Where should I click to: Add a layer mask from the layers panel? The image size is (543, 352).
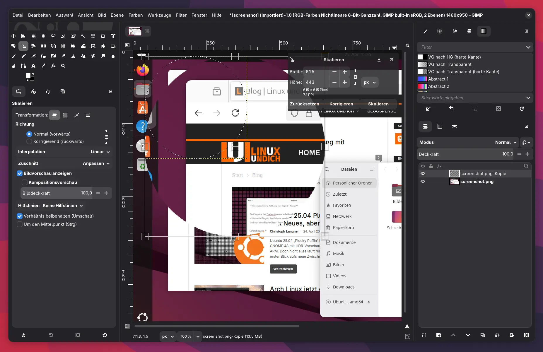coord(512,335)
